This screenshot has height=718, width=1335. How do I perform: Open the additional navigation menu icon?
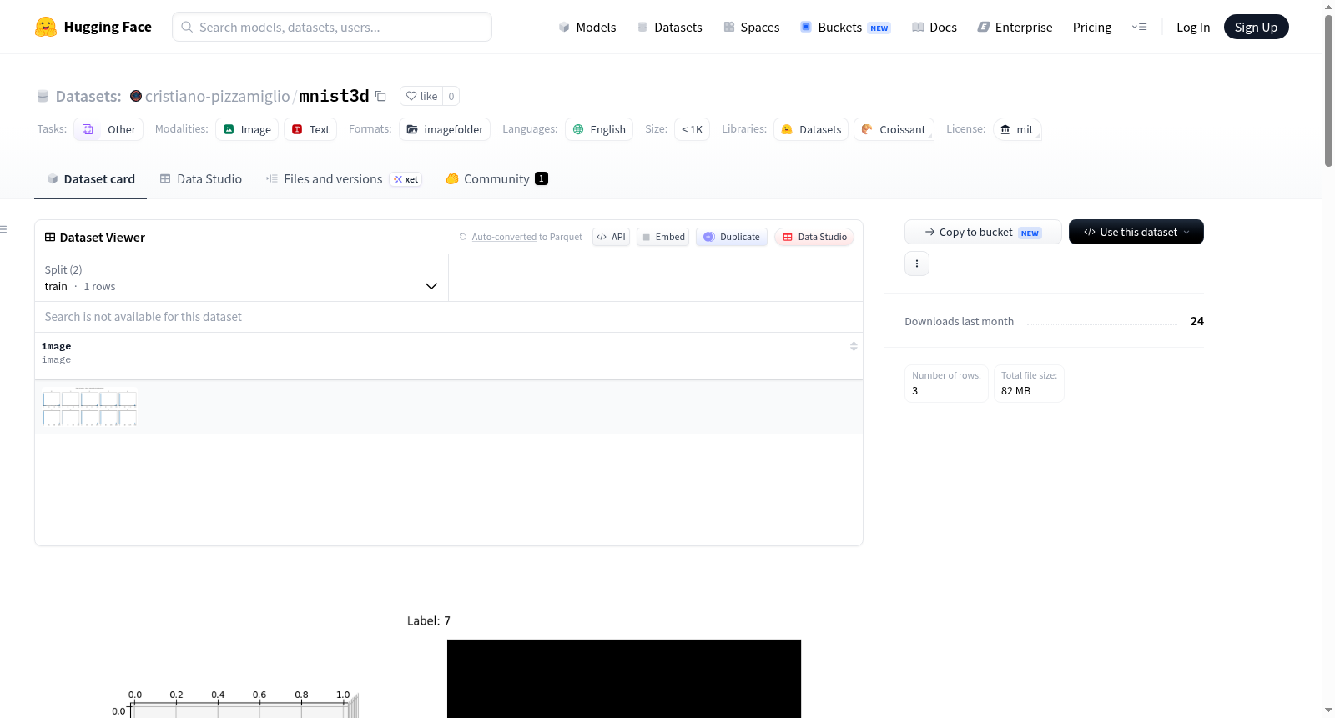[1139, 27]
